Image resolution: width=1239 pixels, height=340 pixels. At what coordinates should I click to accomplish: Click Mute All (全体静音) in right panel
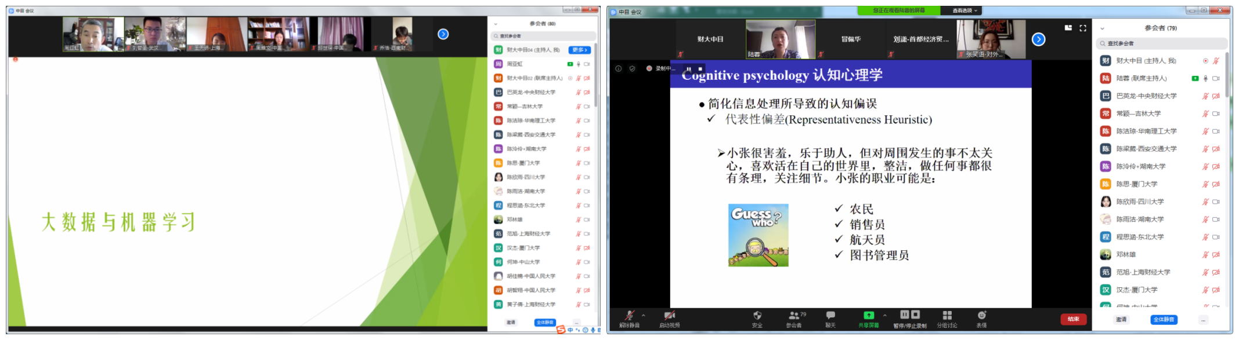coord(1164,320)
